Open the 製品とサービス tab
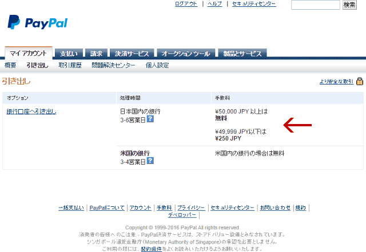The width and height of the screenshot is (366, 252). click(242, 54)
